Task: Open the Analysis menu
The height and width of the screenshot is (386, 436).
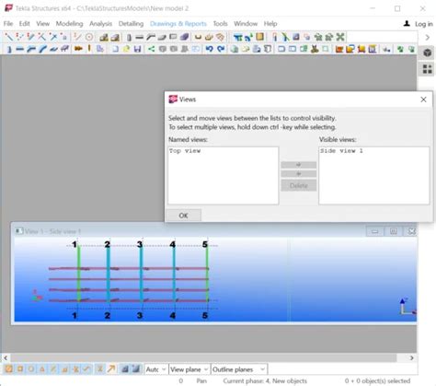Action: [x=100, y=24]
